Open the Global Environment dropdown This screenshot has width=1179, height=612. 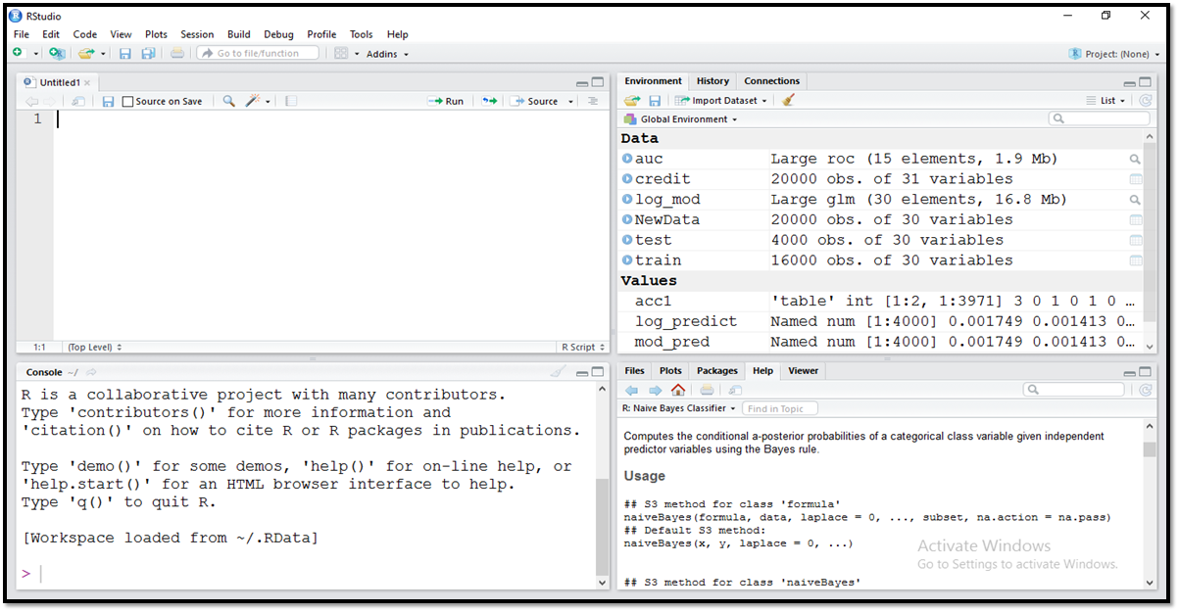pyautogui.click(x=683, y=119)
